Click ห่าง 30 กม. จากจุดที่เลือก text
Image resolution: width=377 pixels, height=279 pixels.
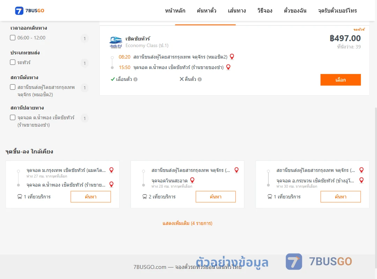point(297,186)
